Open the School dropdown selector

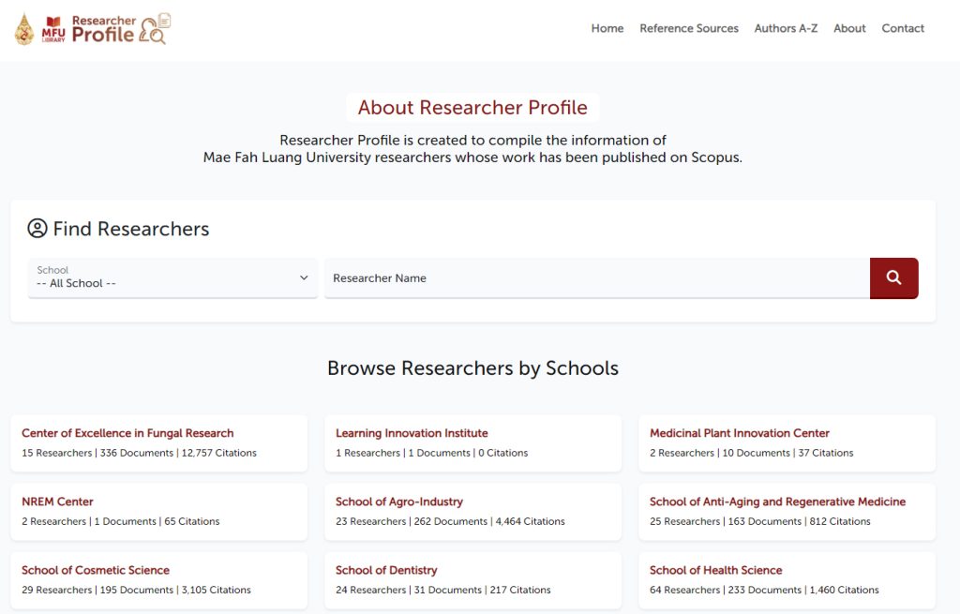point(172,278)
